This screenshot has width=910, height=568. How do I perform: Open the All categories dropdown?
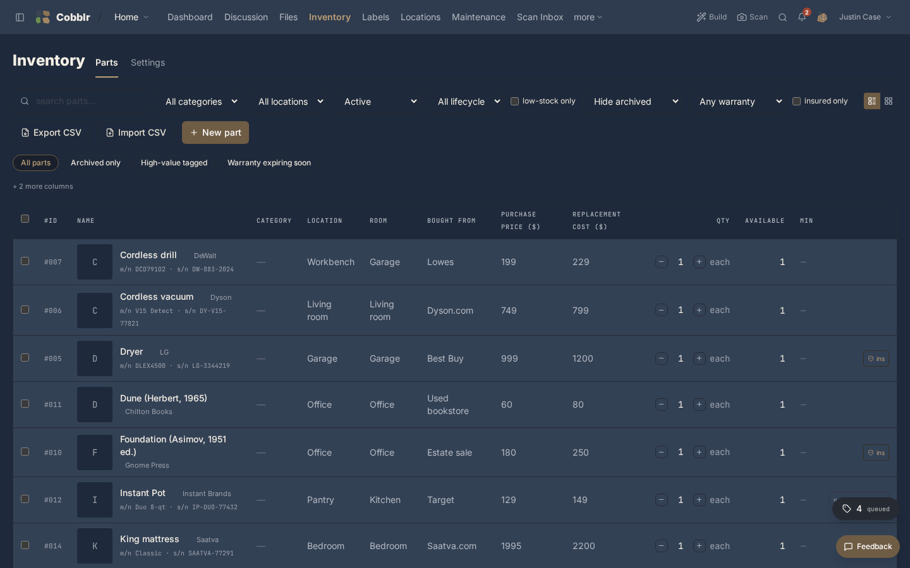202,102
